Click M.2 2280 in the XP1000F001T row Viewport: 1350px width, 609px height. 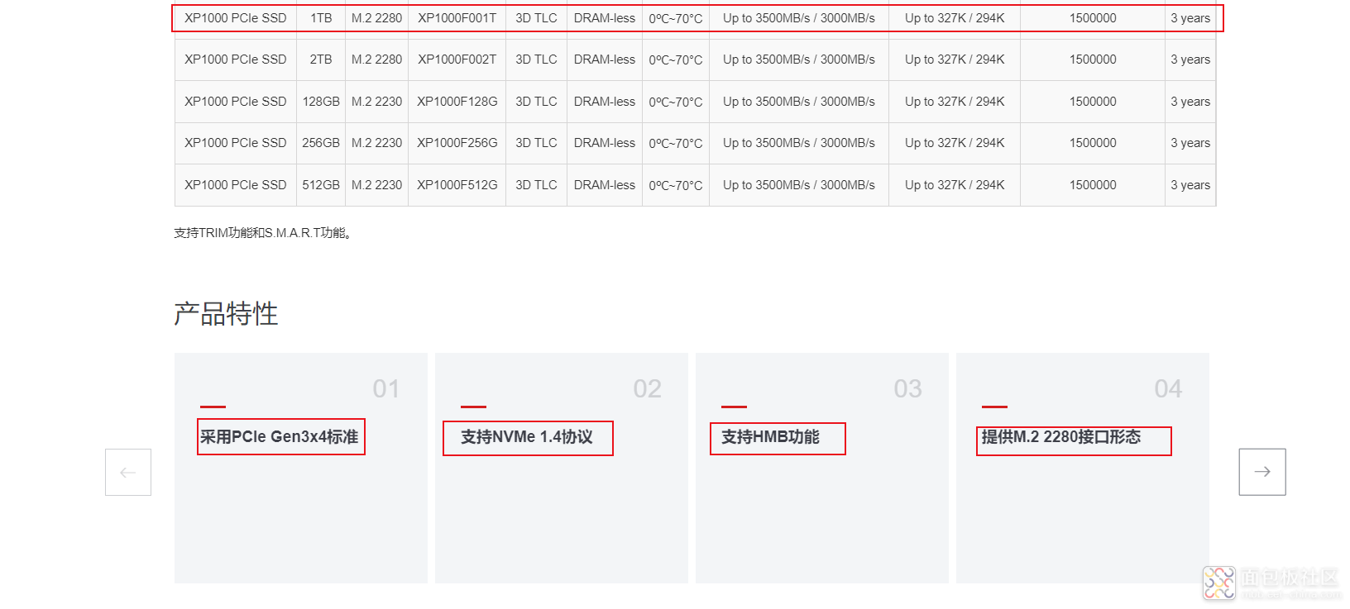pyautogui.click(x=376, y=18)
